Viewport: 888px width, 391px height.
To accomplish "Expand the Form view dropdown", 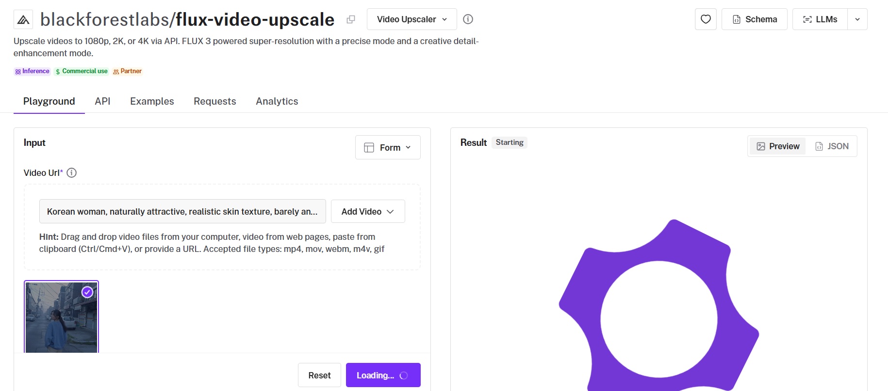I will pos(388,147).
